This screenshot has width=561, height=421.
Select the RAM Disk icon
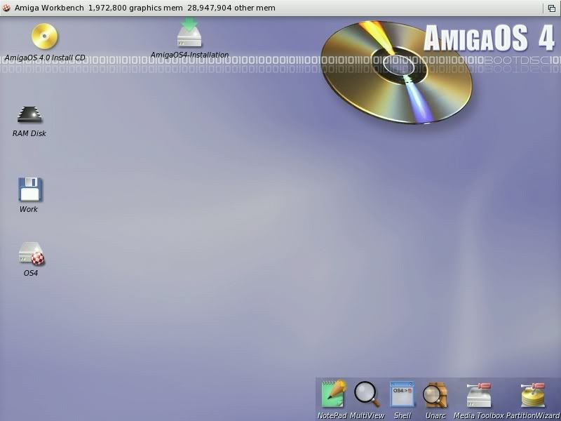[x=29, y=114]
